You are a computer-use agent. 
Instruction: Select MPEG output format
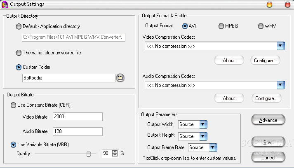click(x=221, y=26)
